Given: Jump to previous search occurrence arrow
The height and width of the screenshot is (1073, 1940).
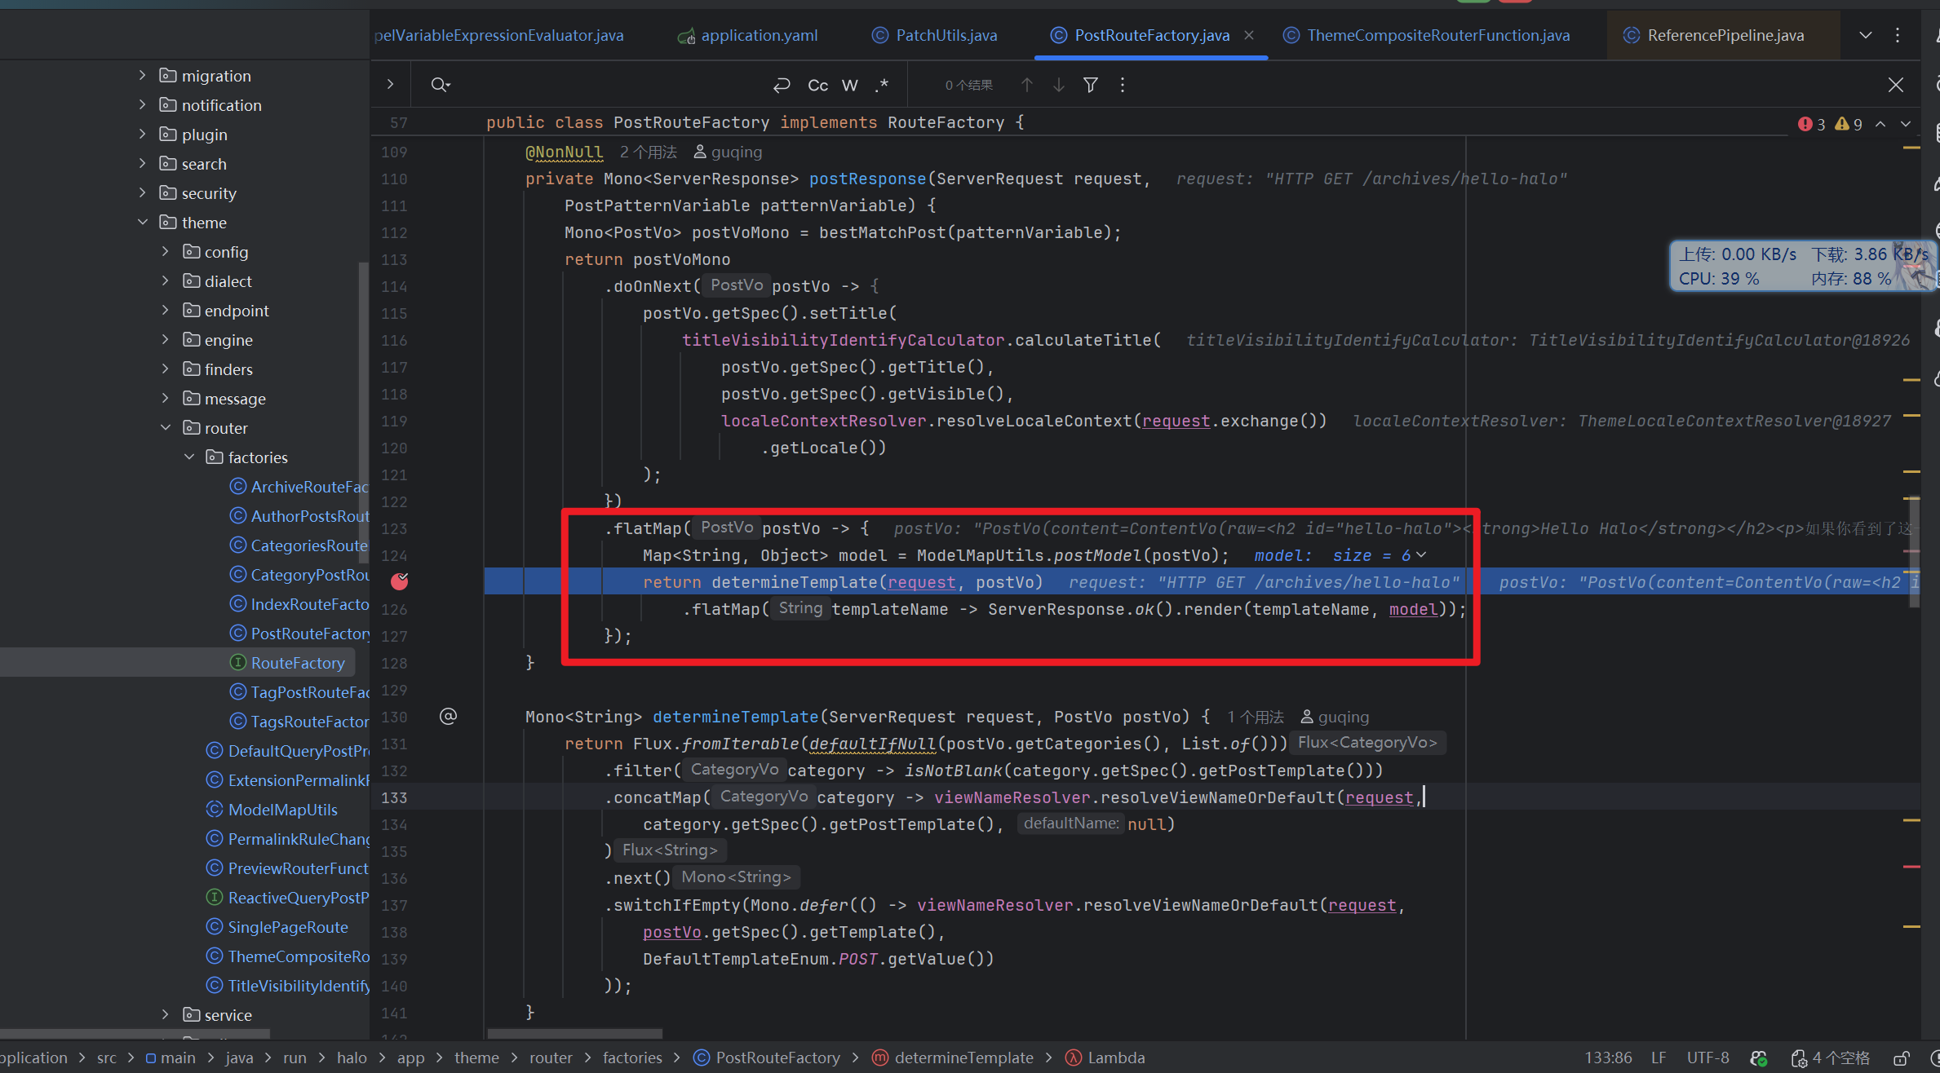Looking at the screenshot, I should click(x=1027, y=85).
